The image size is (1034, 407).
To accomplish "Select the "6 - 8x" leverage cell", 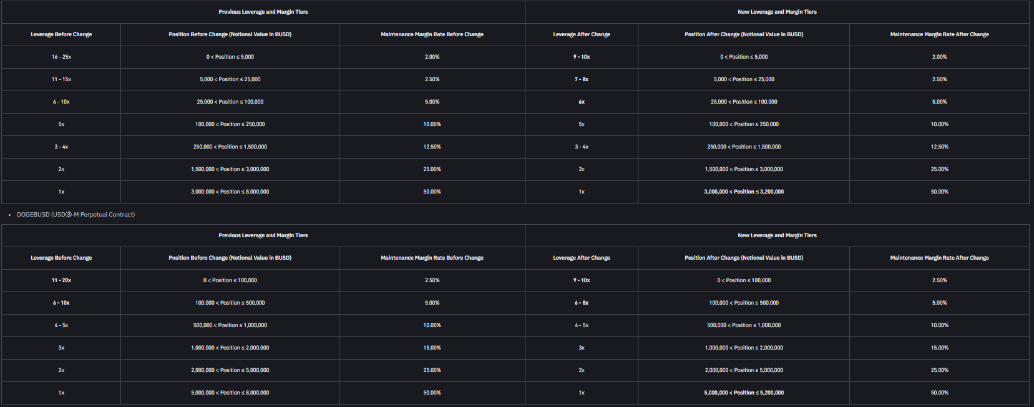I will [x=582, y=303].
